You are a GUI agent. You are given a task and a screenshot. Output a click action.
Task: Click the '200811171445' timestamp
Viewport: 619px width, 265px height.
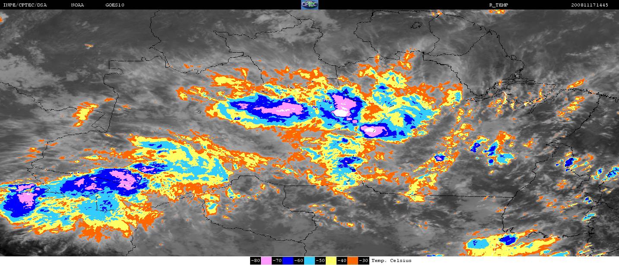click(590, 5)
